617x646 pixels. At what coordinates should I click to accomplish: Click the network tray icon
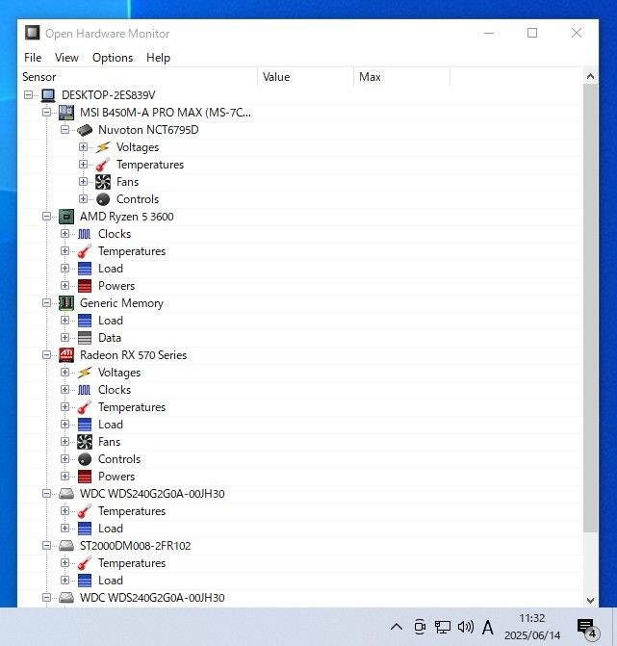click(x=443, y=627)
